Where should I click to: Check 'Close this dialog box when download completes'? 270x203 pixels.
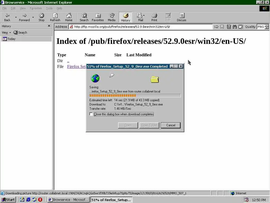coord(91,114)
